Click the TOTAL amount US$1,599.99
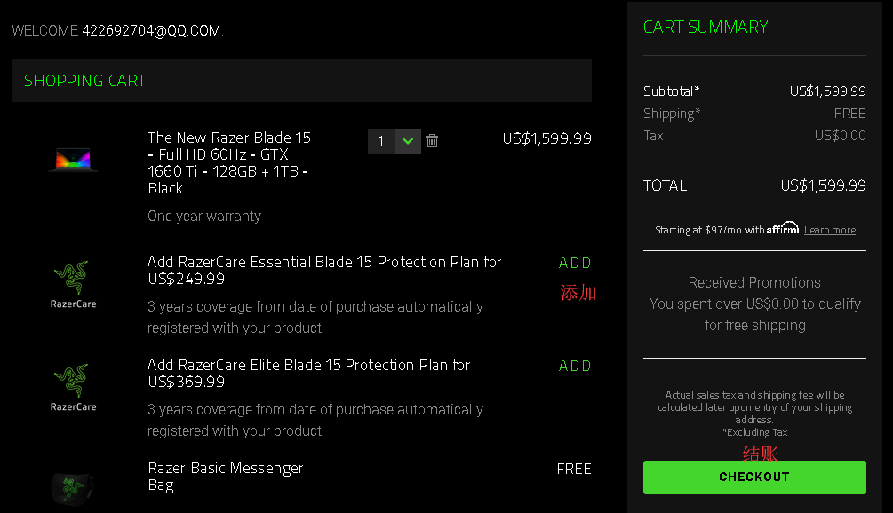The image size is (893, 513). click(x=823, y=185)
